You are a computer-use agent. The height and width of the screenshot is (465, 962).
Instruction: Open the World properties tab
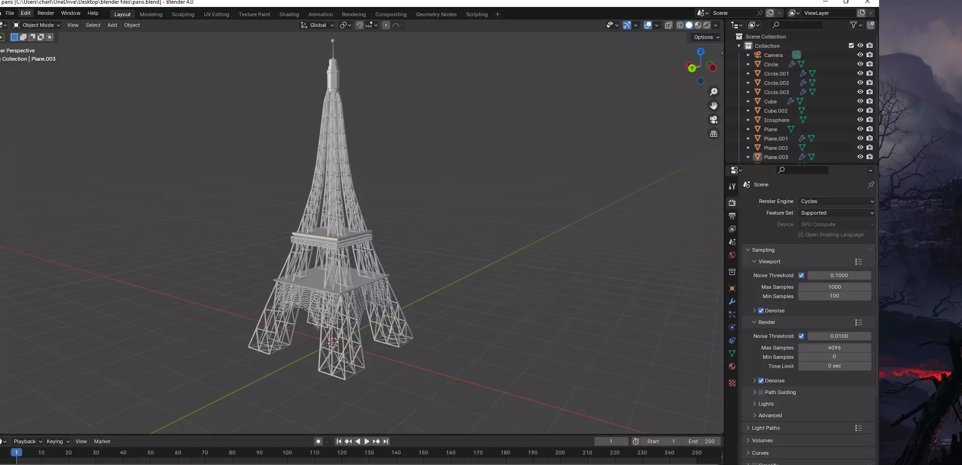pyautogui.click(x=732, y=255)
